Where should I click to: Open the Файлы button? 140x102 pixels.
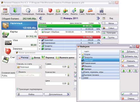30,94
